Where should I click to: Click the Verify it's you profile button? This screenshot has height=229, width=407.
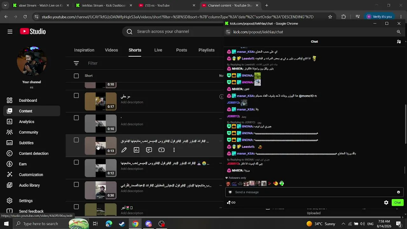(379, 17)
